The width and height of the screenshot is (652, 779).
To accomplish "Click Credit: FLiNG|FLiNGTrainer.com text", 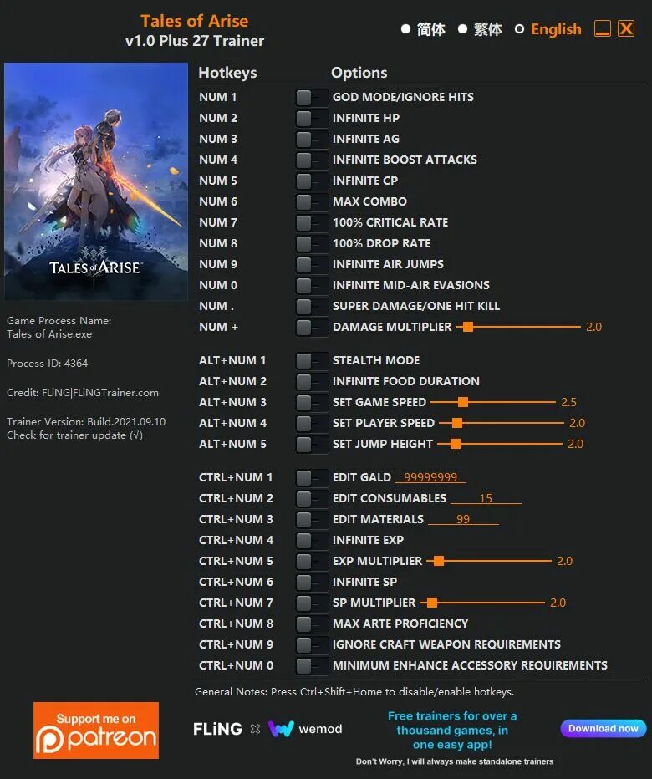I will click(x=83, y=393).
